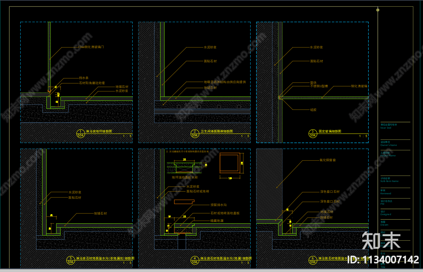The image size is (423, 272).
Task: Select '面贴石材' label in detail 2
Action: click(x=210, y=61)
